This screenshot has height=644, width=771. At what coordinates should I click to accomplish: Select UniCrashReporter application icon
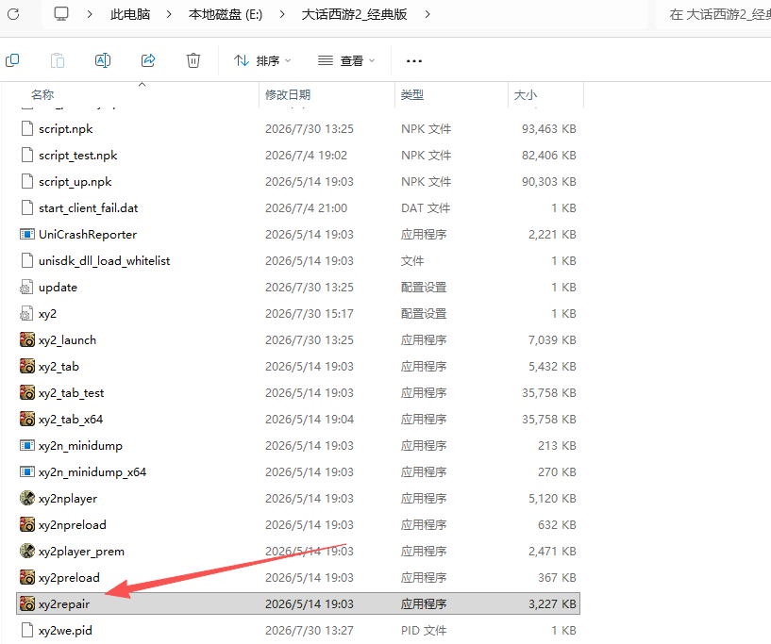pyautogui.click(x=27, y=235)
